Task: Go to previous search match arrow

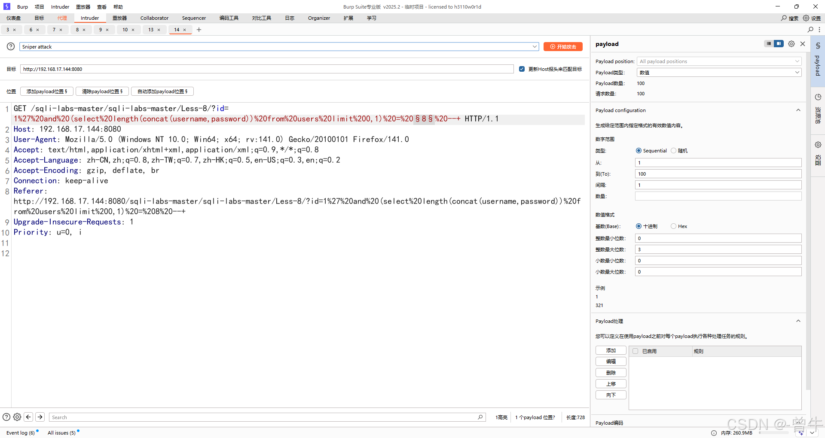Action: tap(28, 417)
